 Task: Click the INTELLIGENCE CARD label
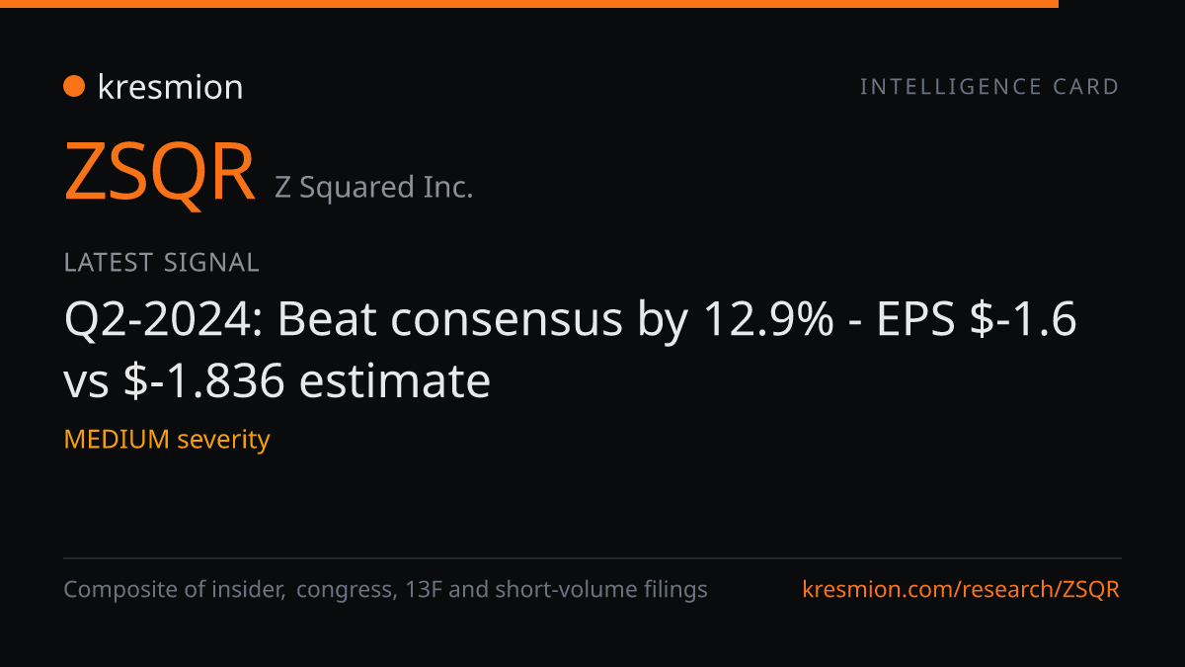(989, 87)
